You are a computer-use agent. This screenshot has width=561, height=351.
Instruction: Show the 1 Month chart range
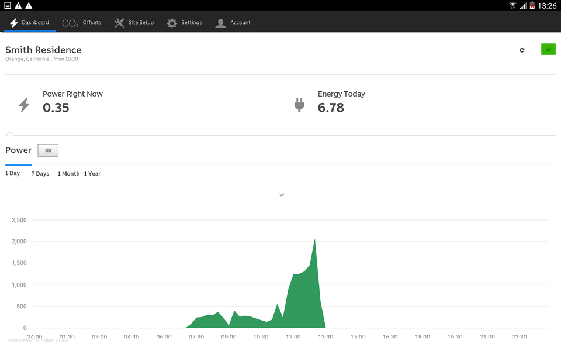(x=68, y=174)
